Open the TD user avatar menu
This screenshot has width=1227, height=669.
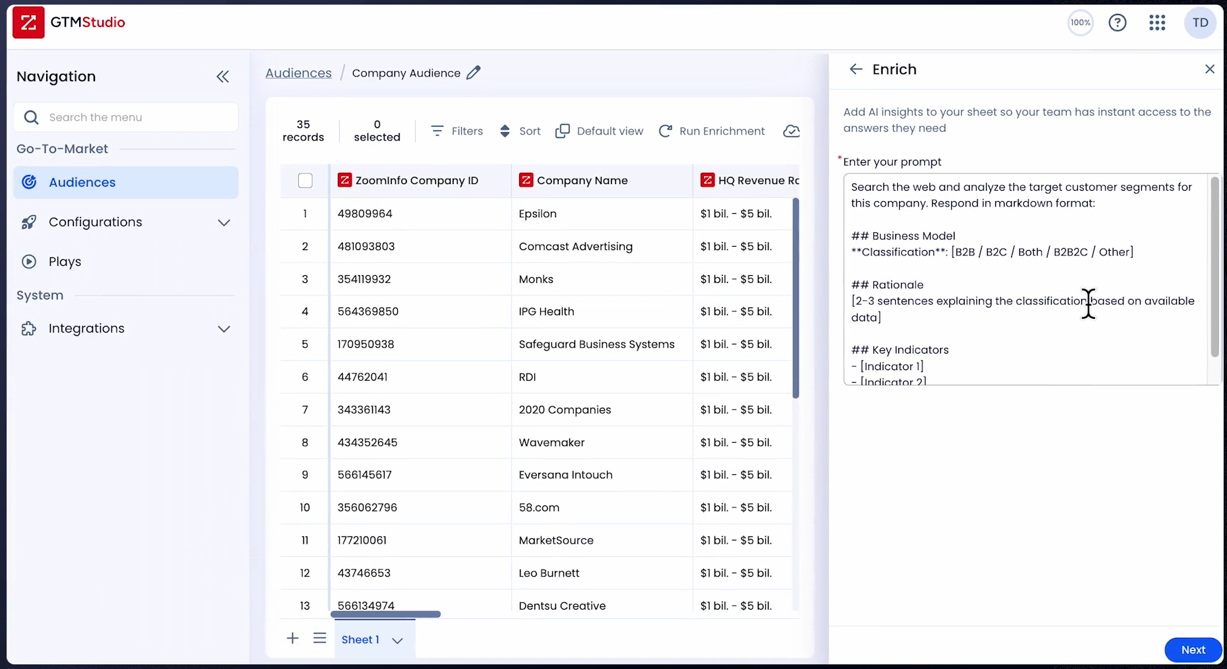pos(1200,23)
